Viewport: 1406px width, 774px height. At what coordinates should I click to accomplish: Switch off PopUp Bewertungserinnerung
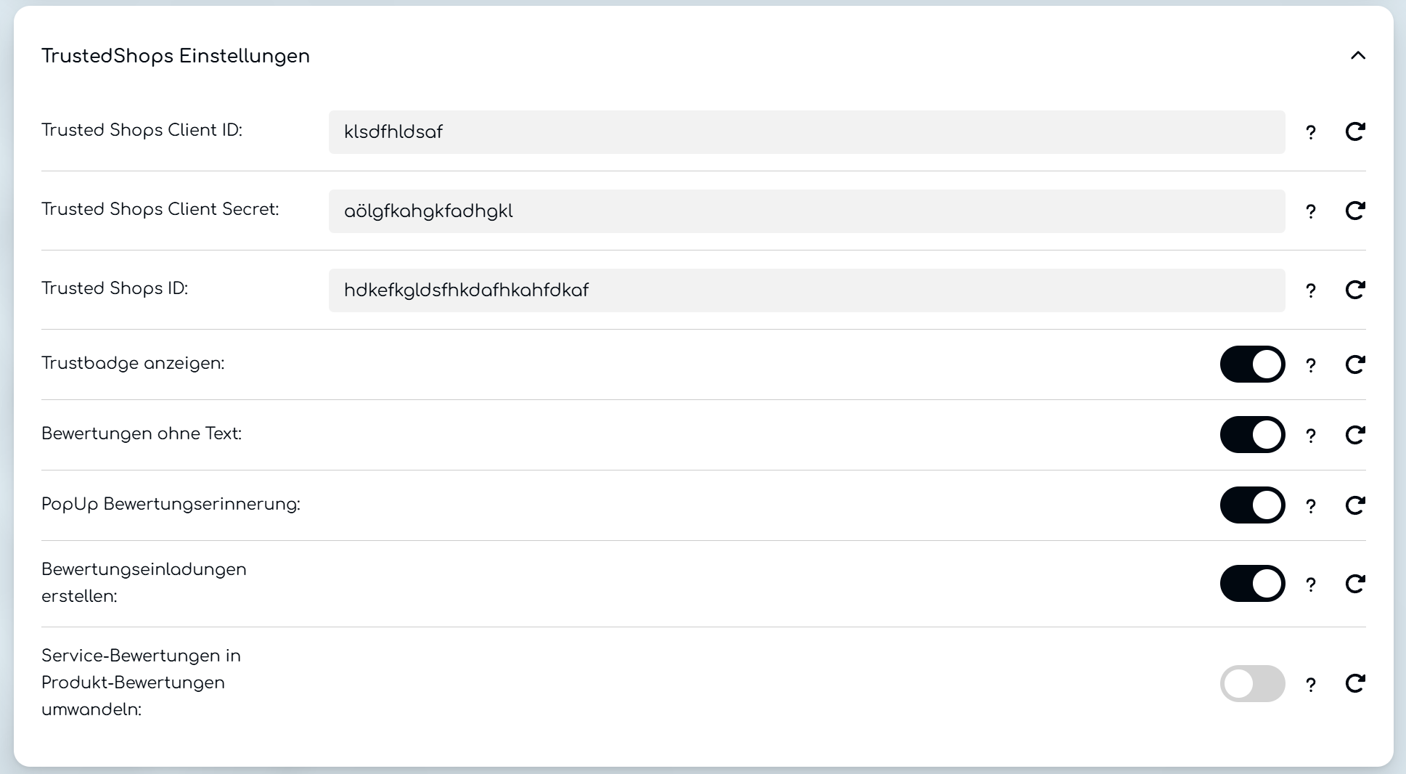tap(1252, 505)
